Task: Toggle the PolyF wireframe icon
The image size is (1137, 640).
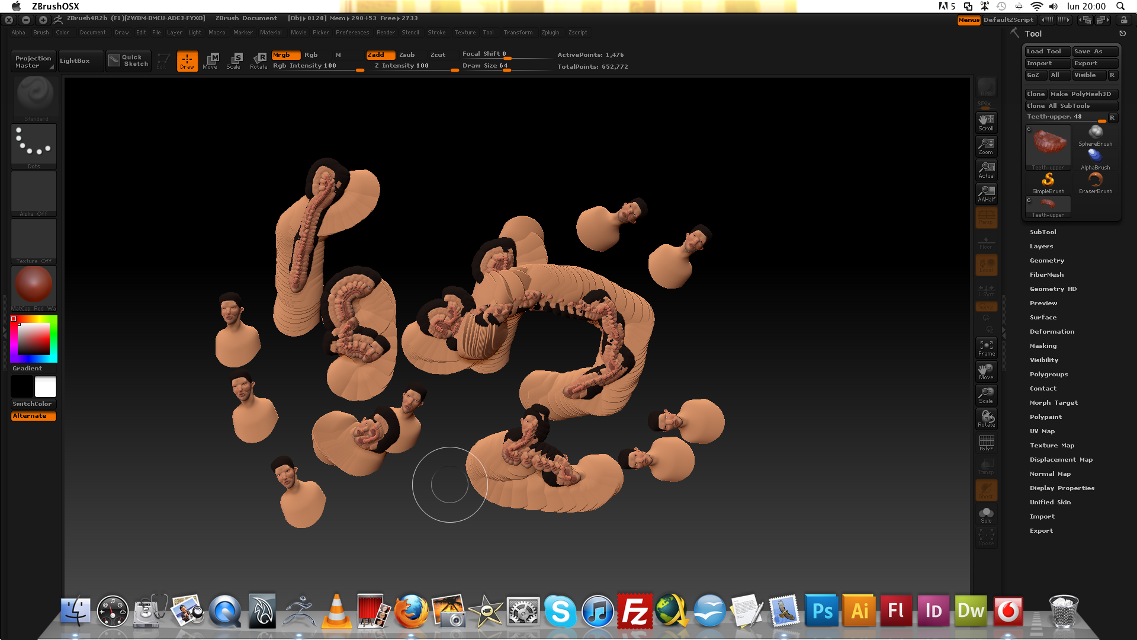Action: click(x=986, y=443)
